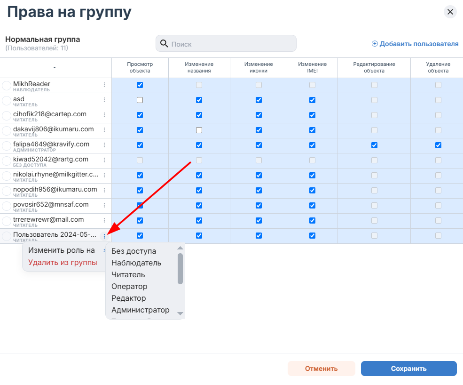Screen dimensions: 463x385
Task: Open the three-dot menu for MikhReader
Action: click(x=104, y=85)
